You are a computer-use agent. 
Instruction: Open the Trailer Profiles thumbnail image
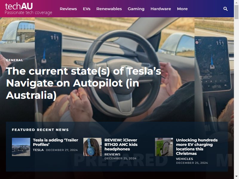point(21,147)
